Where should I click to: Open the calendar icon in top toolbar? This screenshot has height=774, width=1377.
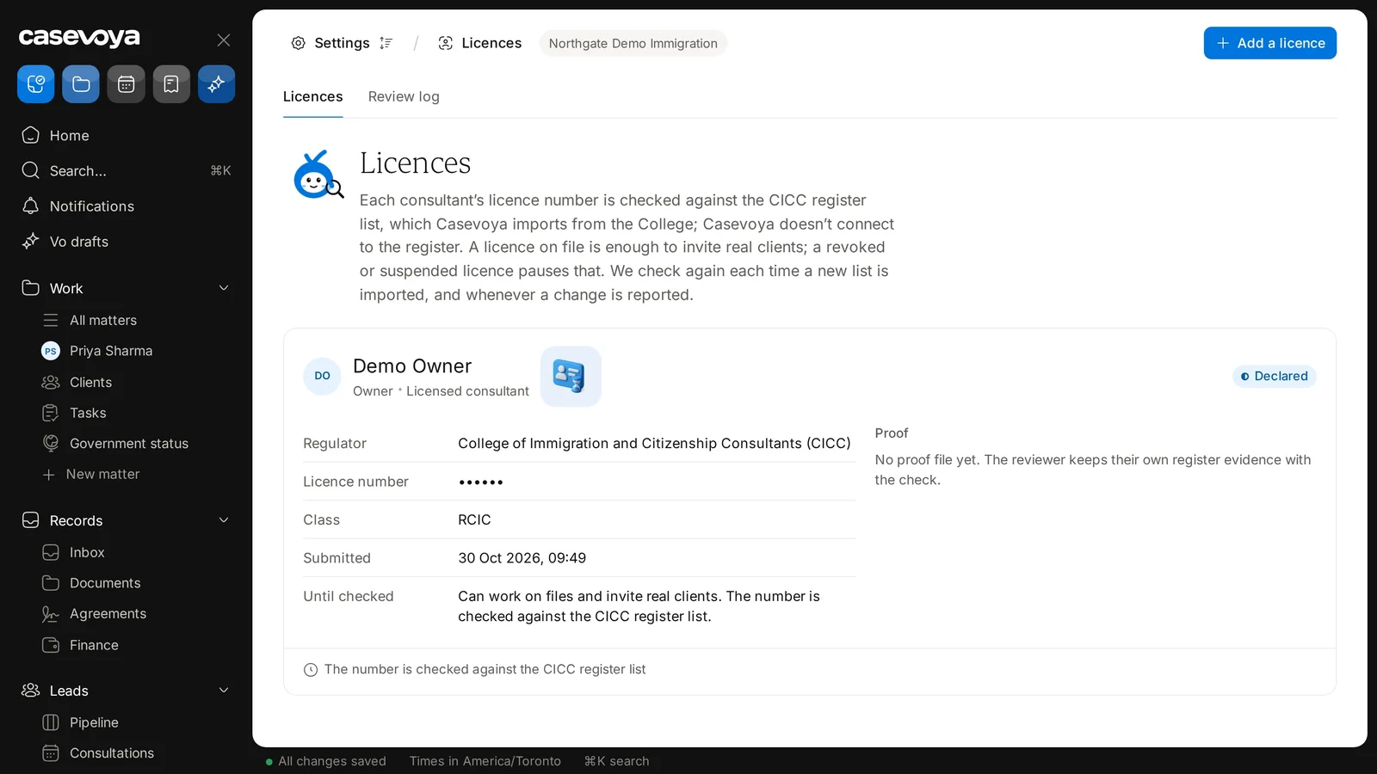[126, 84]
